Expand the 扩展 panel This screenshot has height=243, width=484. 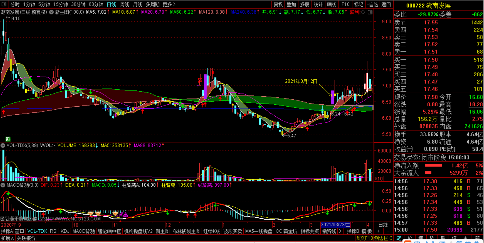[7, 238]
